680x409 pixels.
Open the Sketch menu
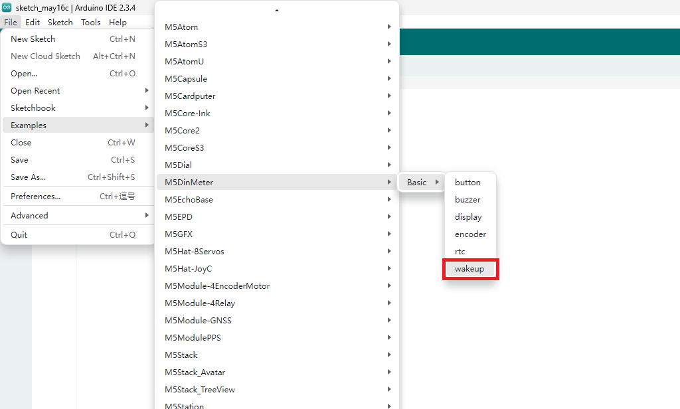(x=60, y=22)
